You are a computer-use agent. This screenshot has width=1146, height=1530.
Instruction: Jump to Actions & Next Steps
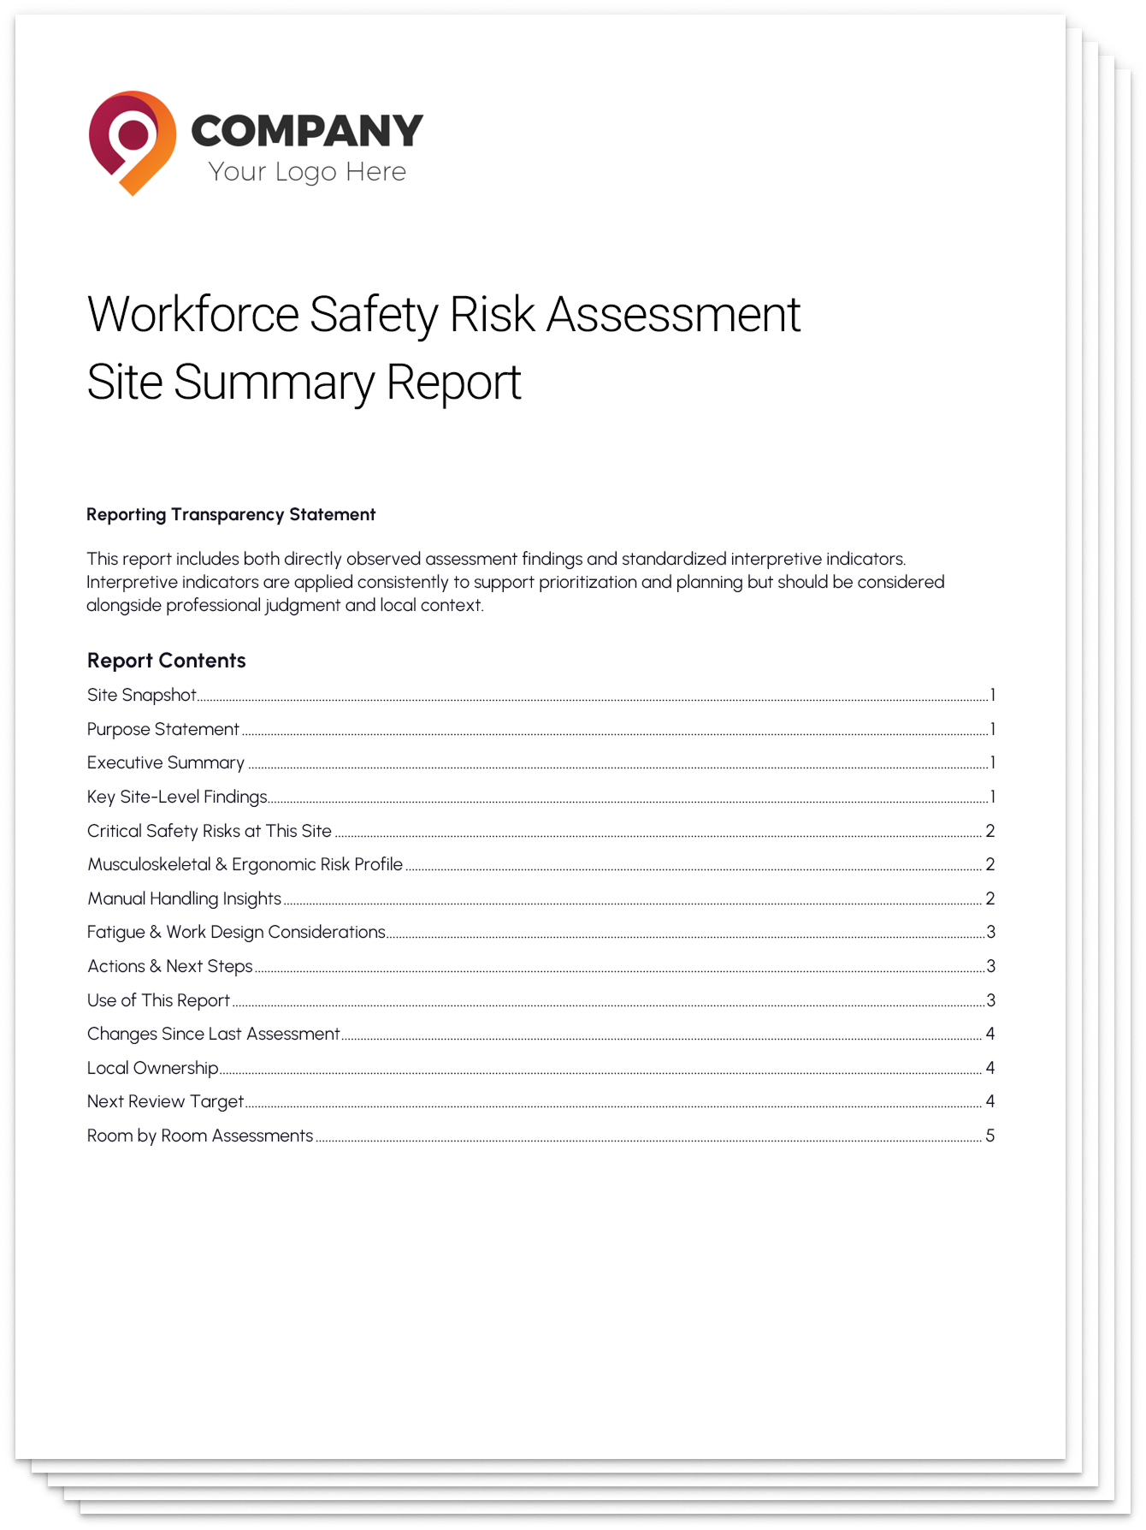(x=170, y=966)
